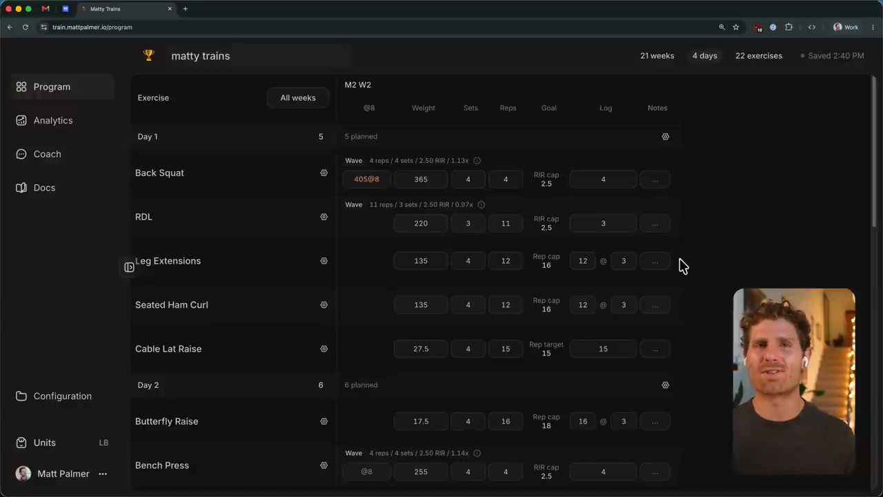This screenshot has height=497, width=883.
Task: Open the Gmail pinned tab
Action: 46,9
